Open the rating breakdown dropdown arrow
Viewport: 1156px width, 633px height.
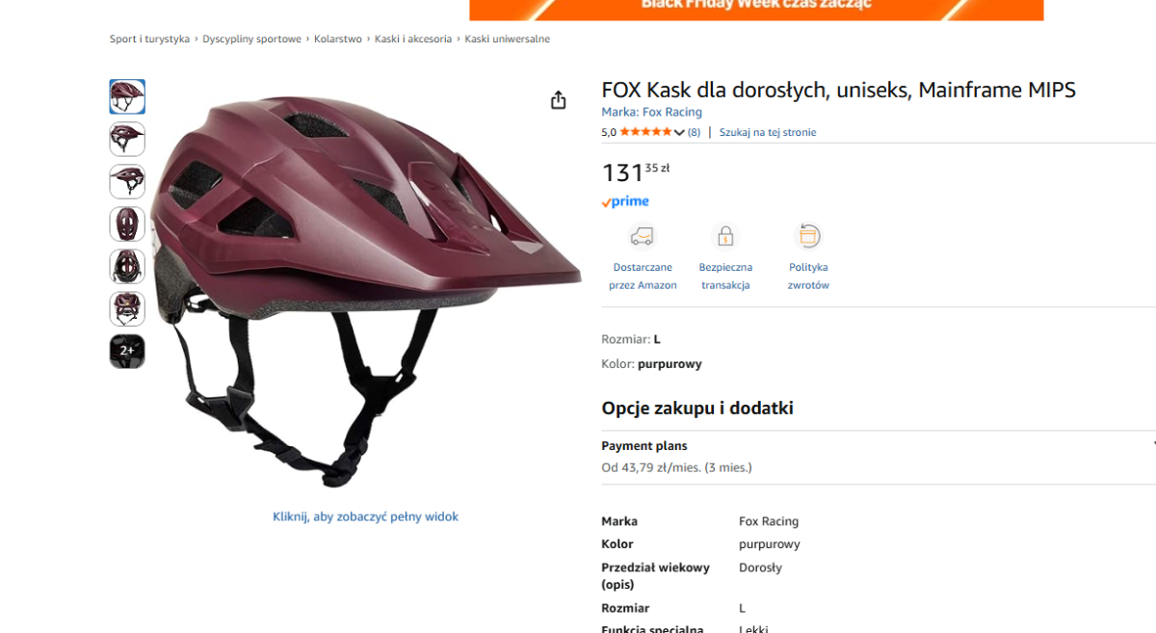click(x=679, y=132)
